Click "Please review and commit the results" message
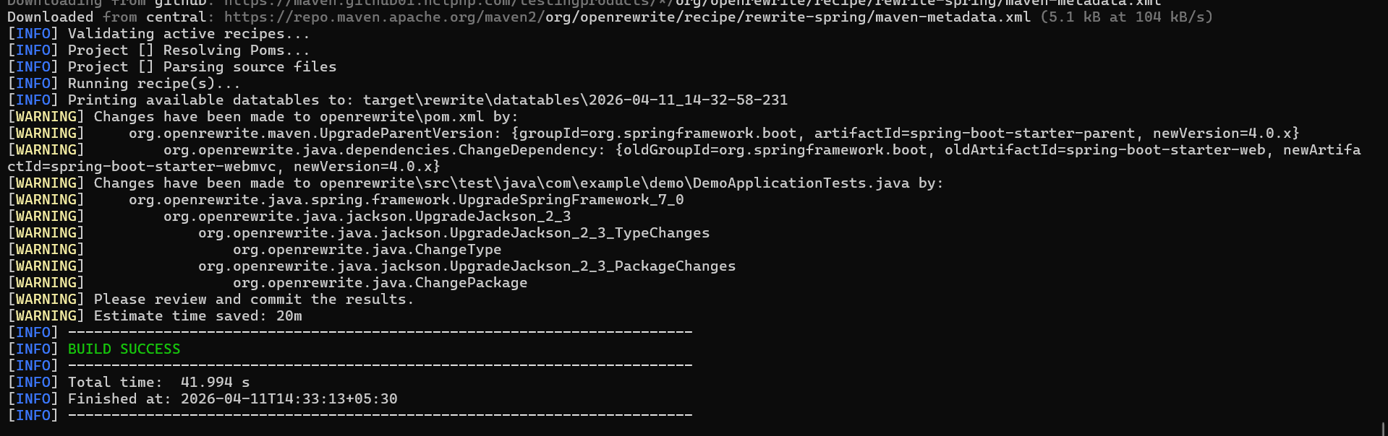The image size is (1388, 436). point(253,300)
